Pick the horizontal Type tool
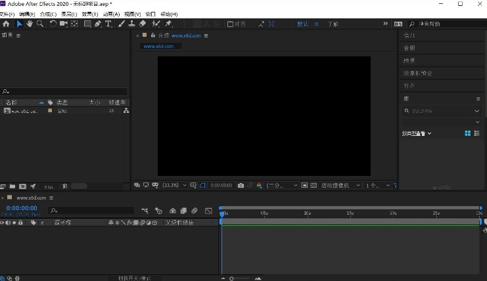 tap(108, 24)
